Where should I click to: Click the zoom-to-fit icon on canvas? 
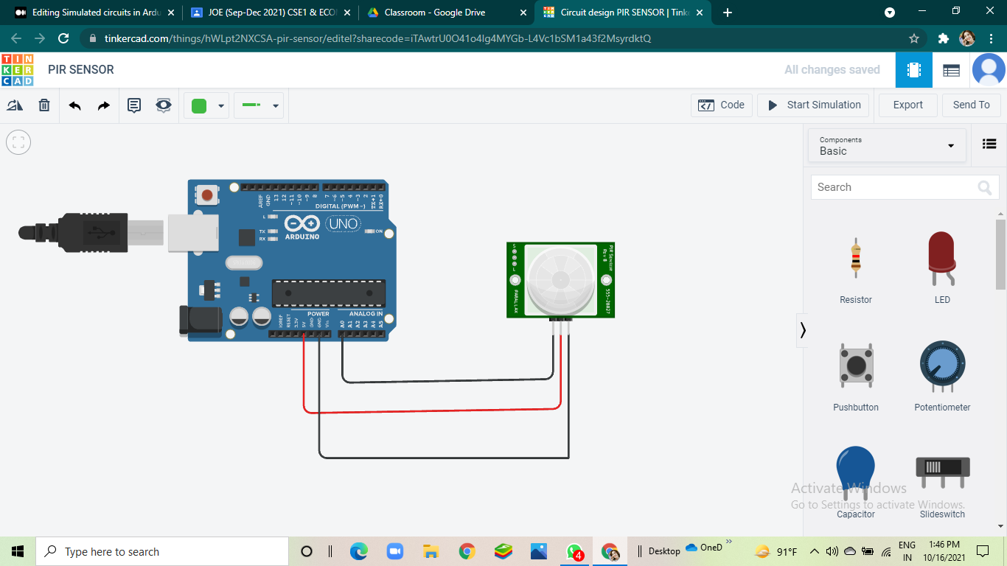[x=18, y=141]
